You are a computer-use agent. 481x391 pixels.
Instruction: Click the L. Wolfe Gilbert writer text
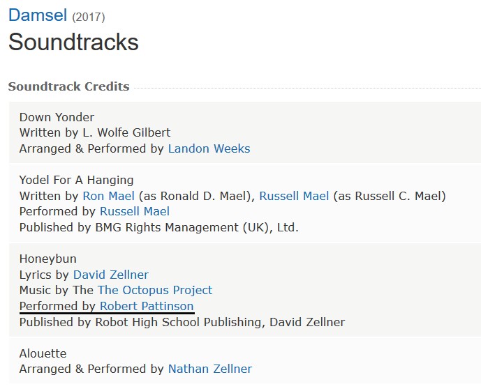[126, 132]
